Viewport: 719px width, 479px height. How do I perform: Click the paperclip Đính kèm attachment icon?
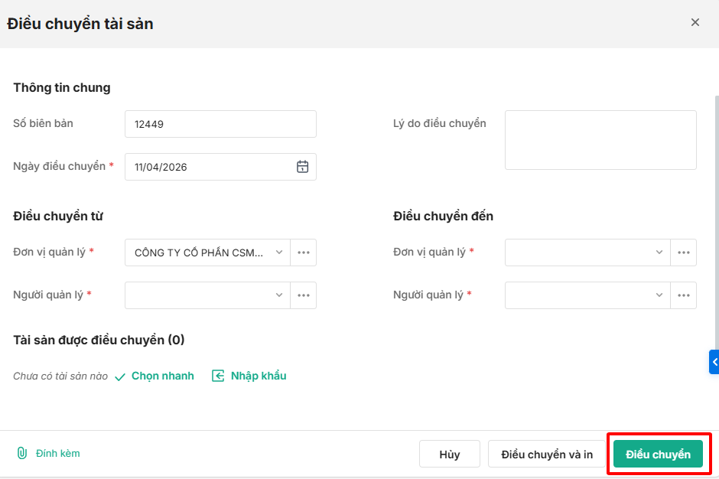(22, 453)
